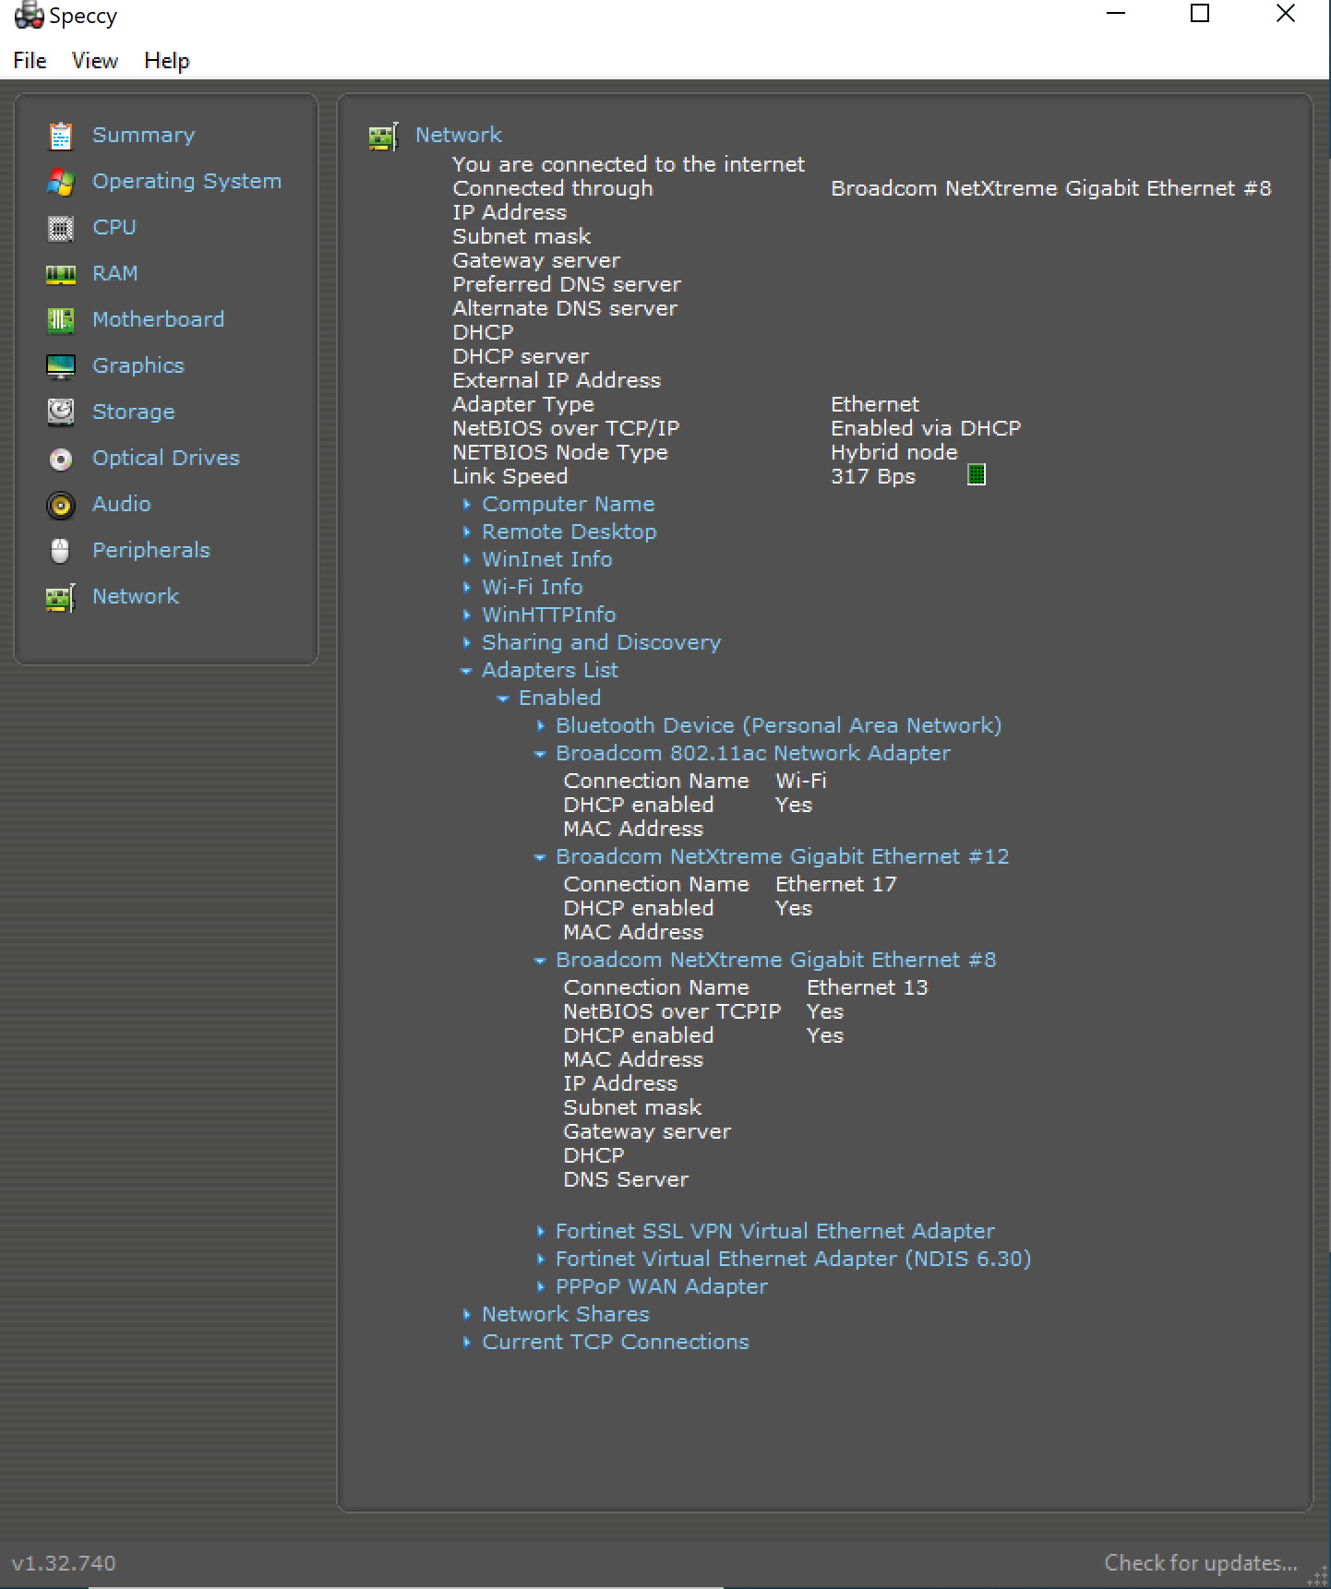The width and height of the screenshot is (1331, 1589).
Task: Click the 'Ethernet 17' connection name
Action: 836,884
